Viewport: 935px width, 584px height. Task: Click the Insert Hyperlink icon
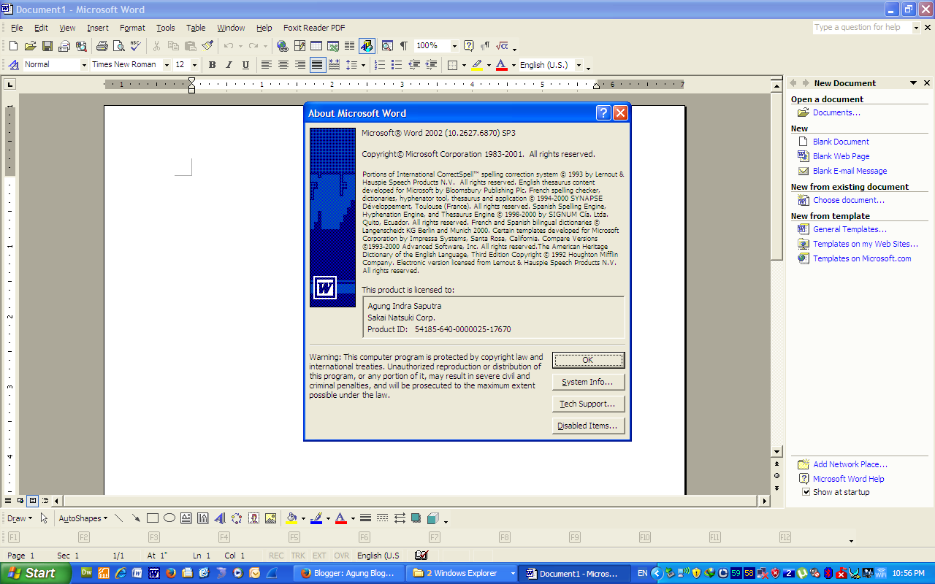click(283, 46)
